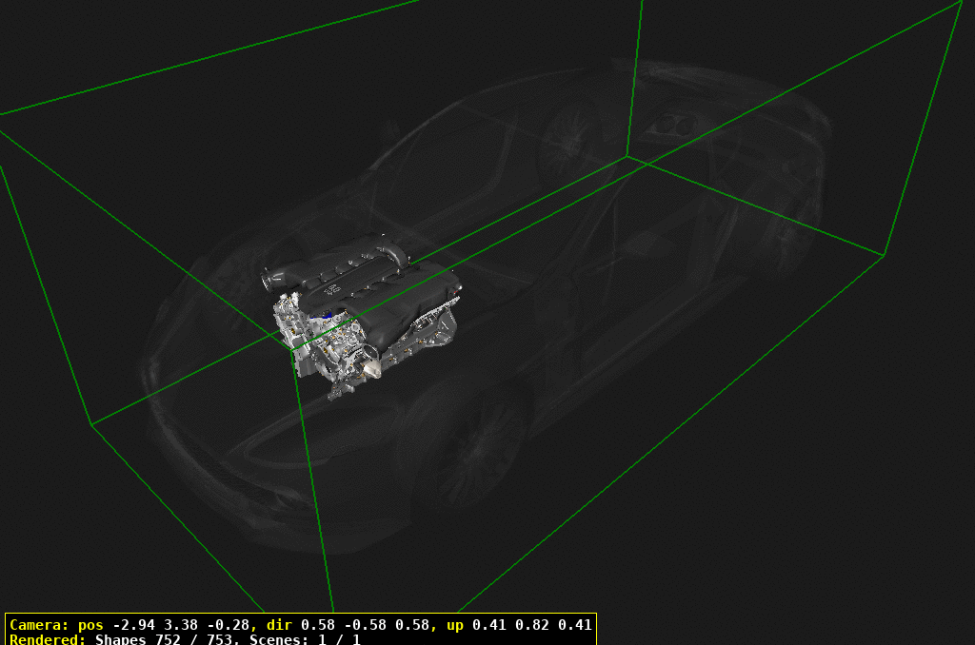
Task: Click the bounding box corner at the engine
Action: 292,349
